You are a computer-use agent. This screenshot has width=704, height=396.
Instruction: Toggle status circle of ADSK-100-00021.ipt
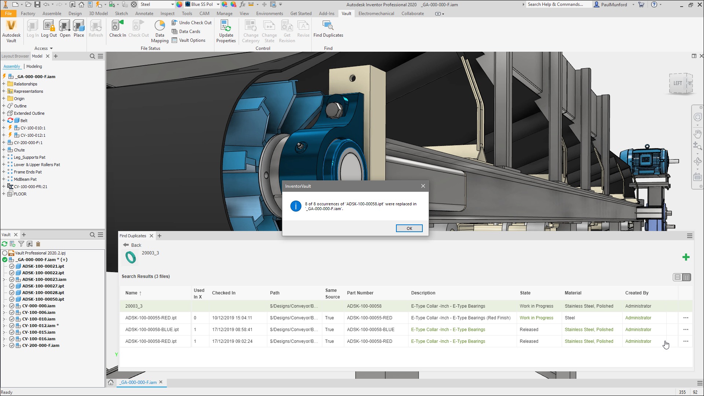12,266
